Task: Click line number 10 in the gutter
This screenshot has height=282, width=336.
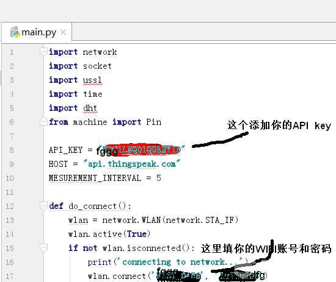Action: (10, 178)
